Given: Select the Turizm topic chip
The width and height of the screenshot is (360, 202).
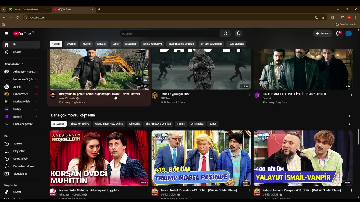Looking at the screenshot, I should click(181, 124).
